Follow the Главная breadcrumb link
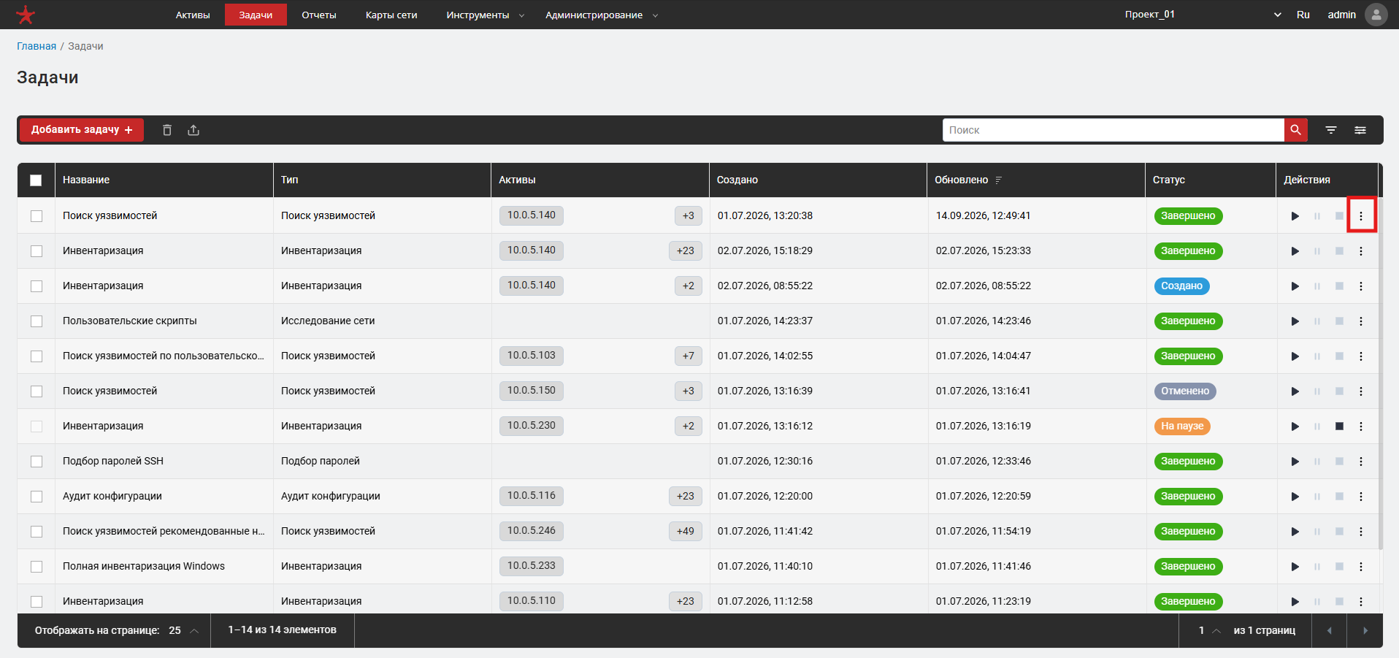The height and width of the screenshot is (658, 1399). click(37, 46)
